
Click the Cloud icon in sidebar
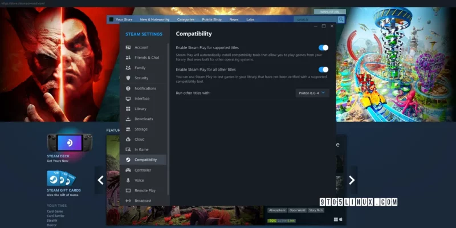pos(128,139)
